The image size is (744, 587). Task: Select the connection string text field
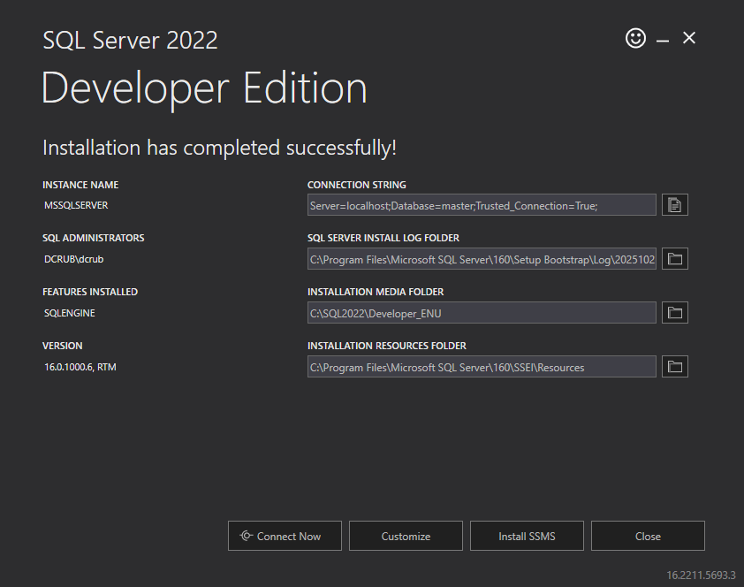(x=482, y=205)
